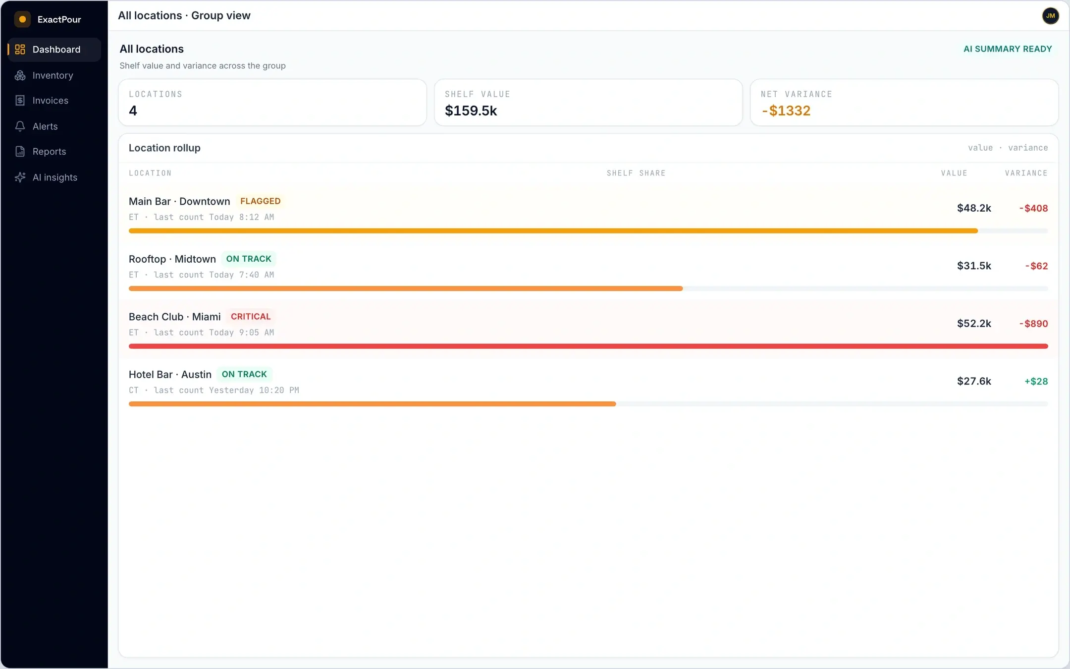Click the $52.2k value
1070x669 pixels.
(x=974, y=324)
